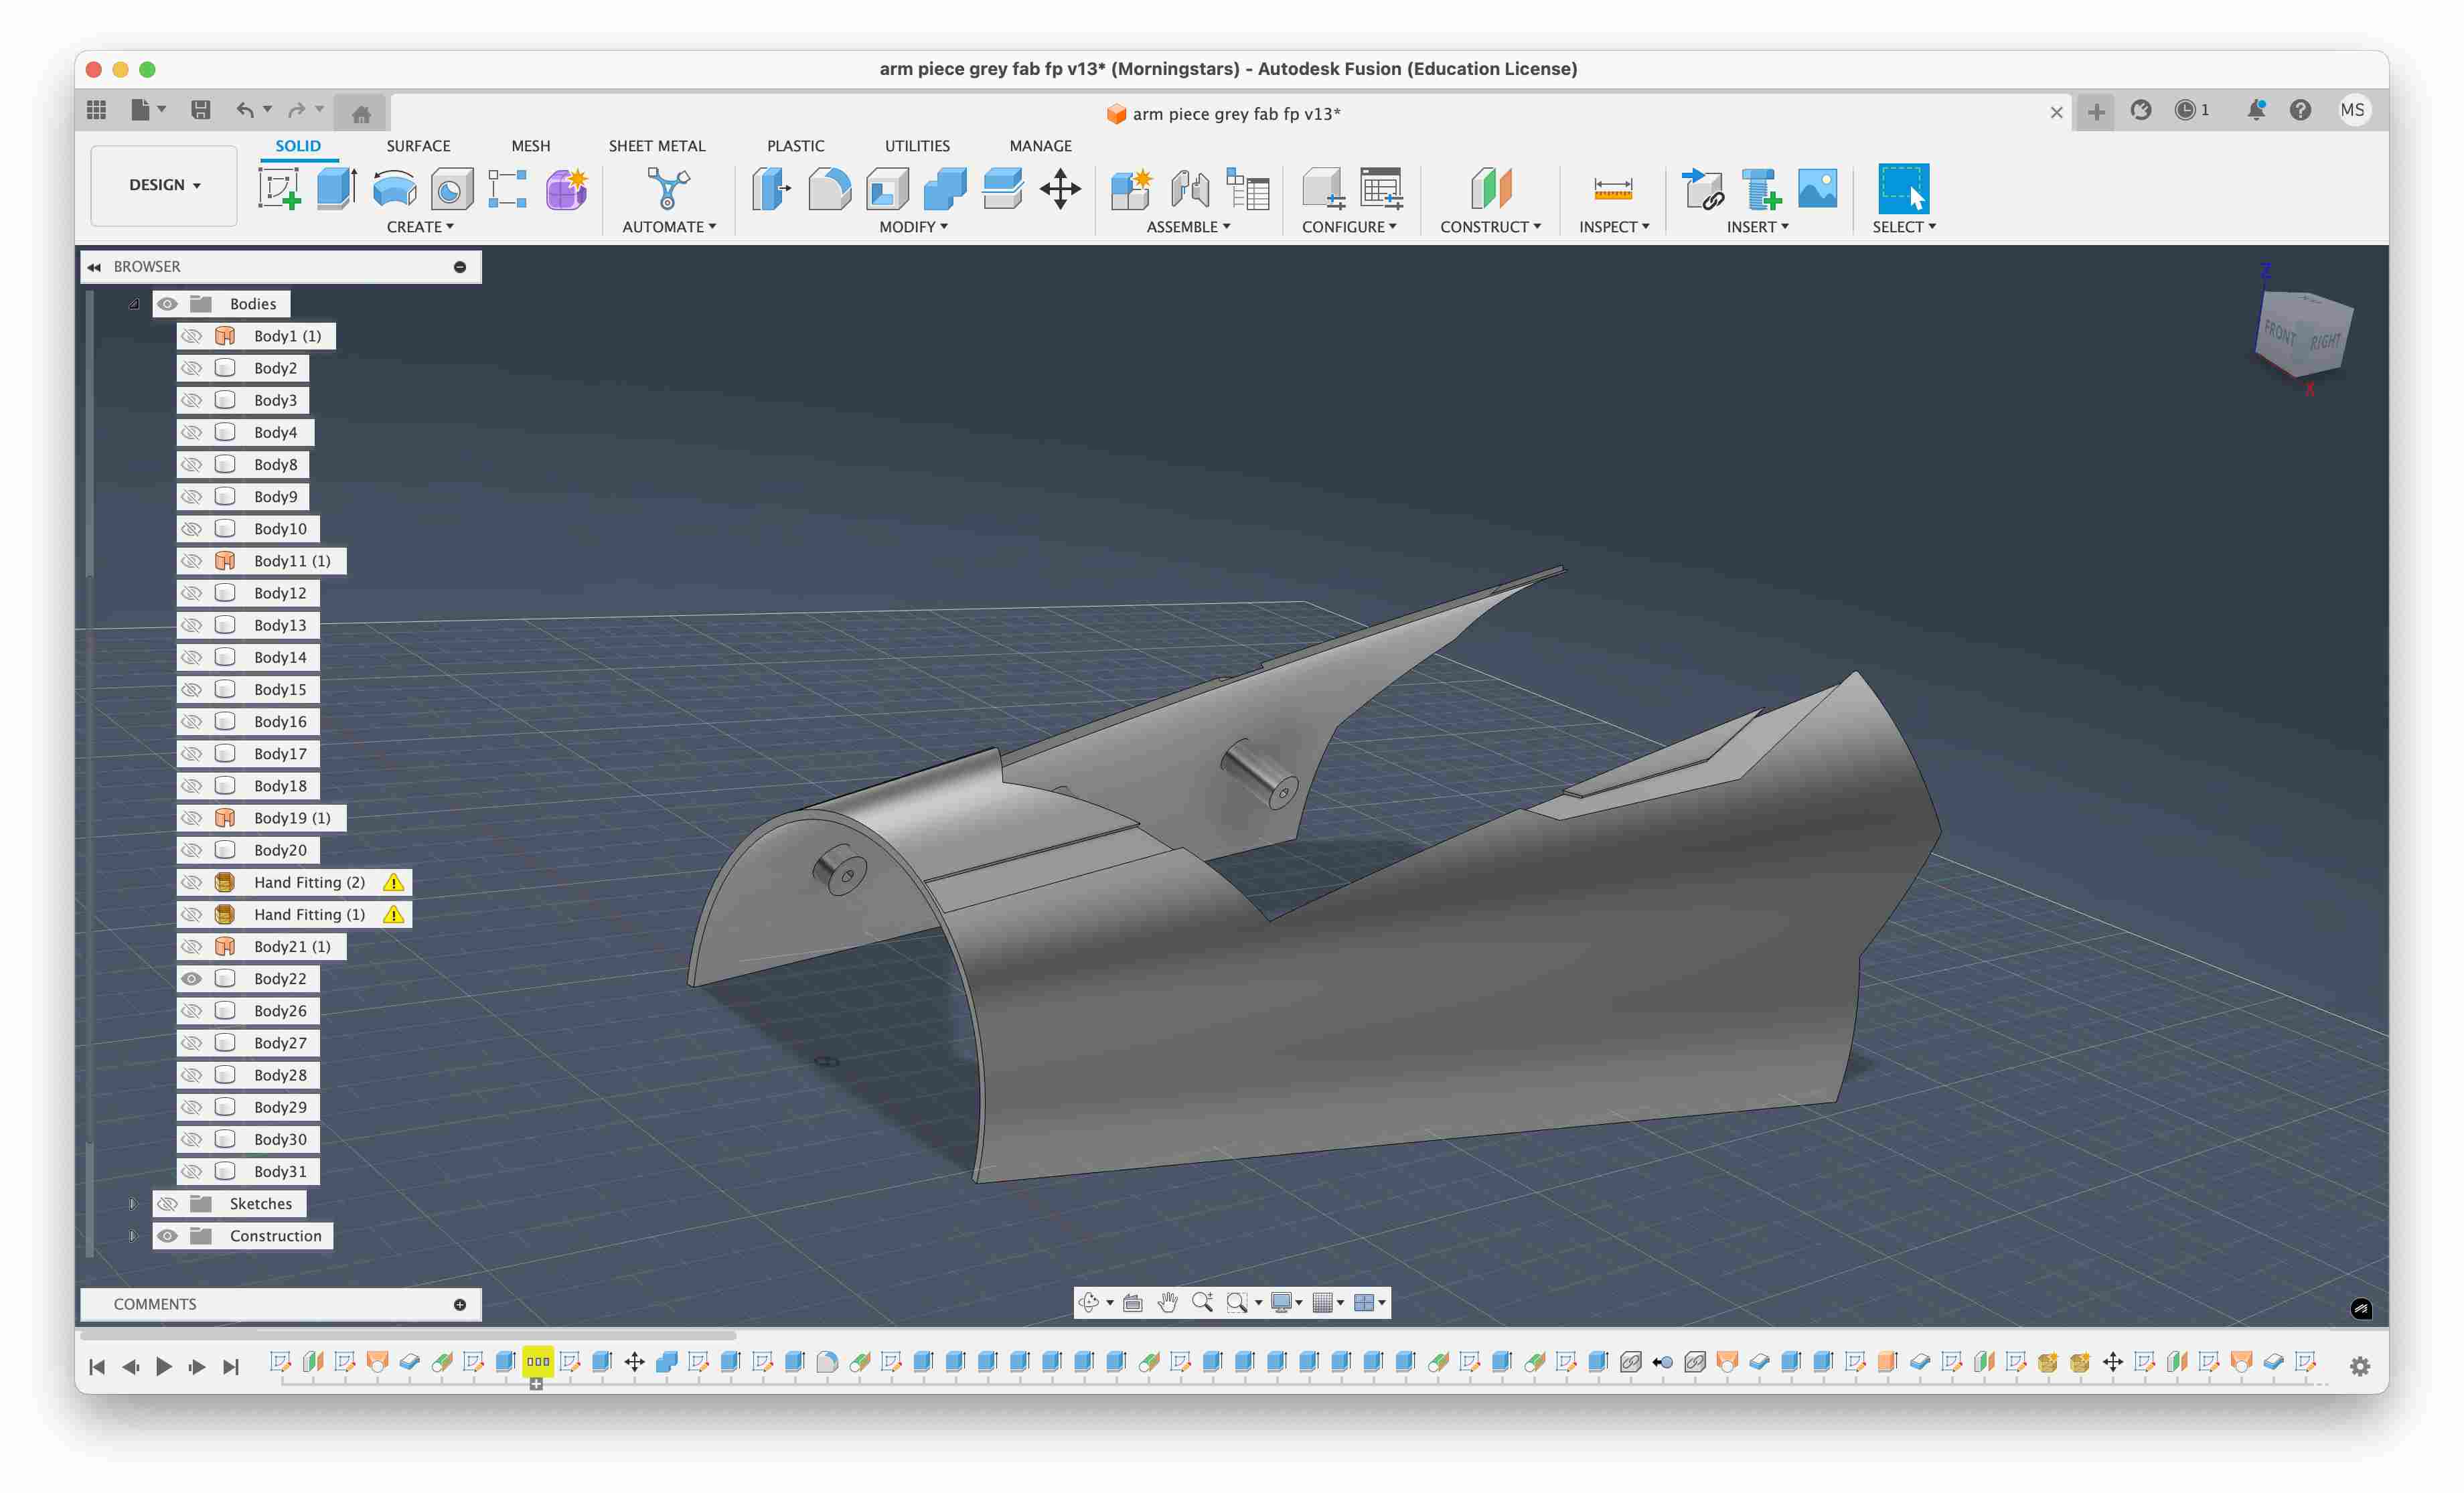Select the Revolve tool
This screenshot has width=2464, height=1493.
pos(394,188)
